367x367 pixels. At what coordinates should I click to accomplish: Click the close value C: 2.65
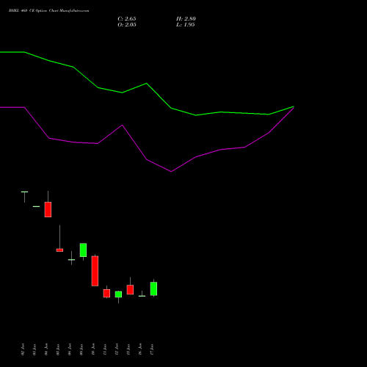(127, 19)
